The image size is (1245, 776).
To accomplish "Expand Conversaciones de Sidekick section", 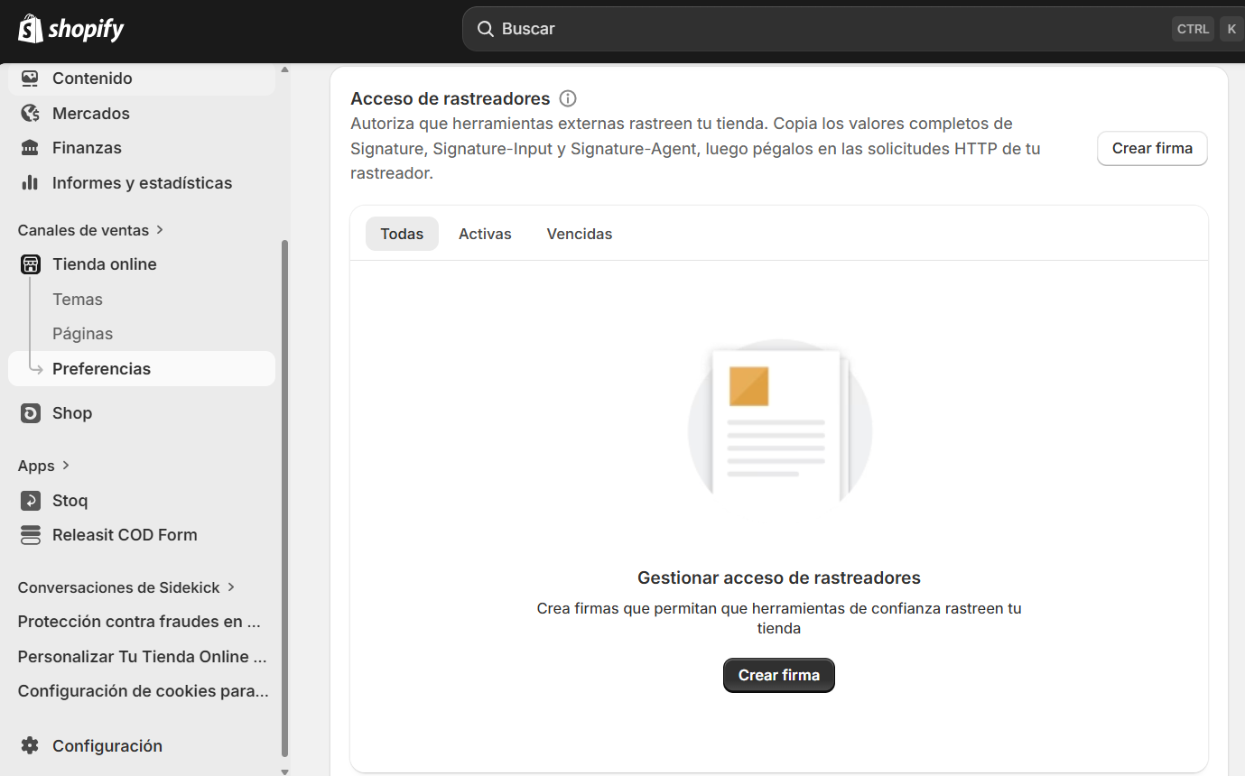I will coord(231,587).
